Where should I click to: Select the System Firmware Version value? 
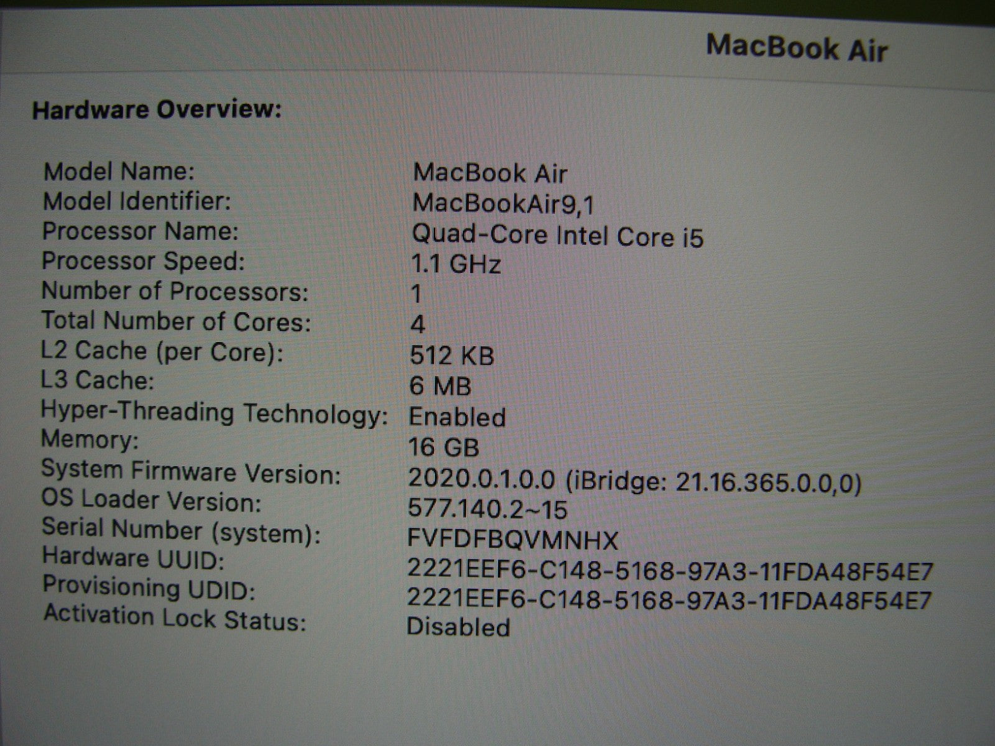[x=635, y=479]
